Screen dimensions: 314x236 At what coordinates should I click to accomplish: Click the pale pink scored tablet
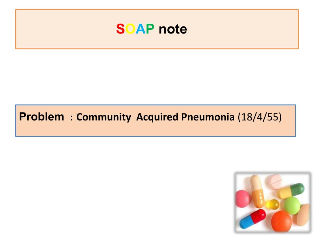[x=276, y=181]
